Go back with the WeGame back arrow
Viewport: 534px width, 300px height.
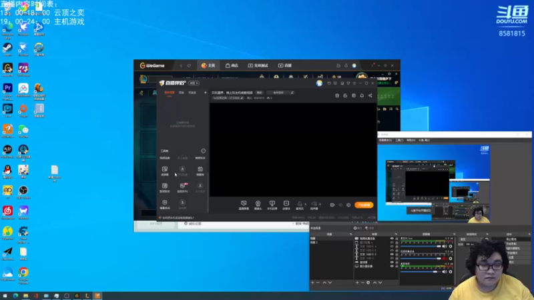click(181, 65)
